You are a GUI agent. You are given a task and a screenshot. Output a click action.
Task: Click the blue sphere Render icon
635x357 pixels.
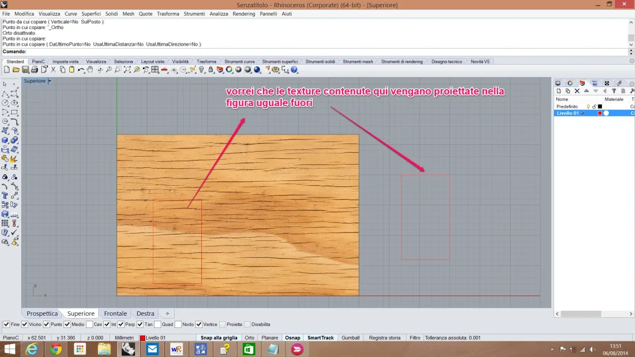pyautogui.click(x=257, y=70)
